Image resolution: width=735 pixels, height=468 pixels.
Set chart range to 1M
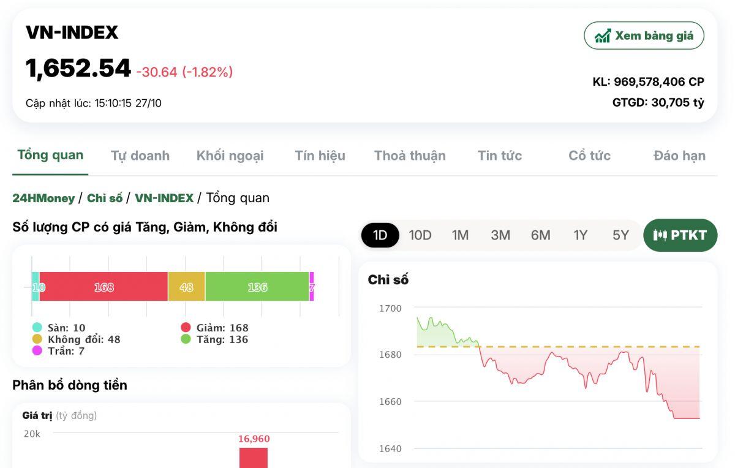click(460, 235)
